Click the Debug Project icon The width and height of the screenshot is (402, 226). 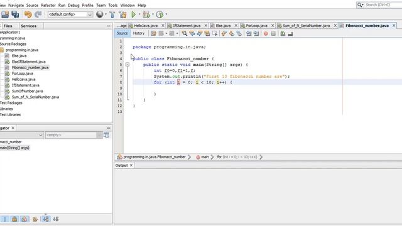pyautogui.click(x=146, y=14)
